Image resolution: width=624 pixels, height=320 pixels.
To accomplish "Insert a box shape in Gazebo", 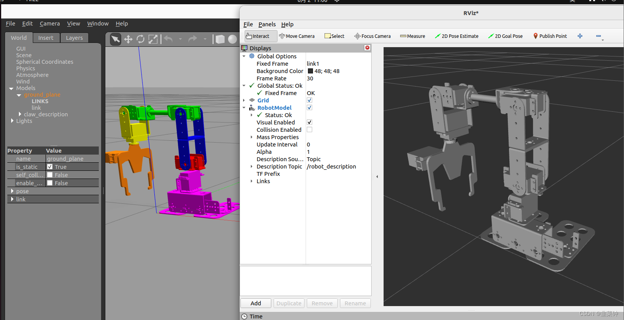I will coord(220,39).
